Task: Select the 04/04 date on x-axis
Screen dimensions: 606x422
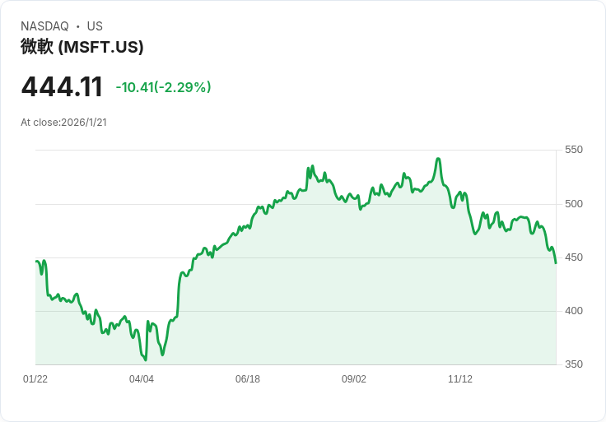Action: click(142, 379)
